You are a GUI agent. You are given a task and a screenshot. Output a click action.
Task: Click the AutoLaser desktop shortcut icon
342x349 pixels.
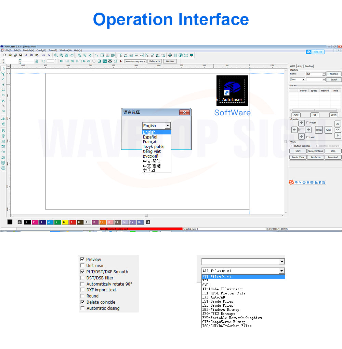(x=232, y=91)
